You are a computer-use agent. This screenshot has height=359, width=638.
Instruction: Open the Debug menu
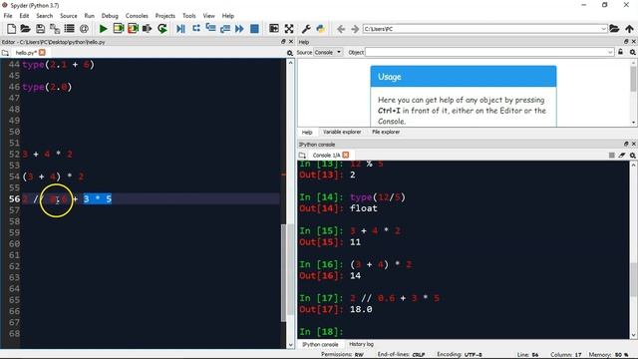pyautogui.click(x=110, y=16)
